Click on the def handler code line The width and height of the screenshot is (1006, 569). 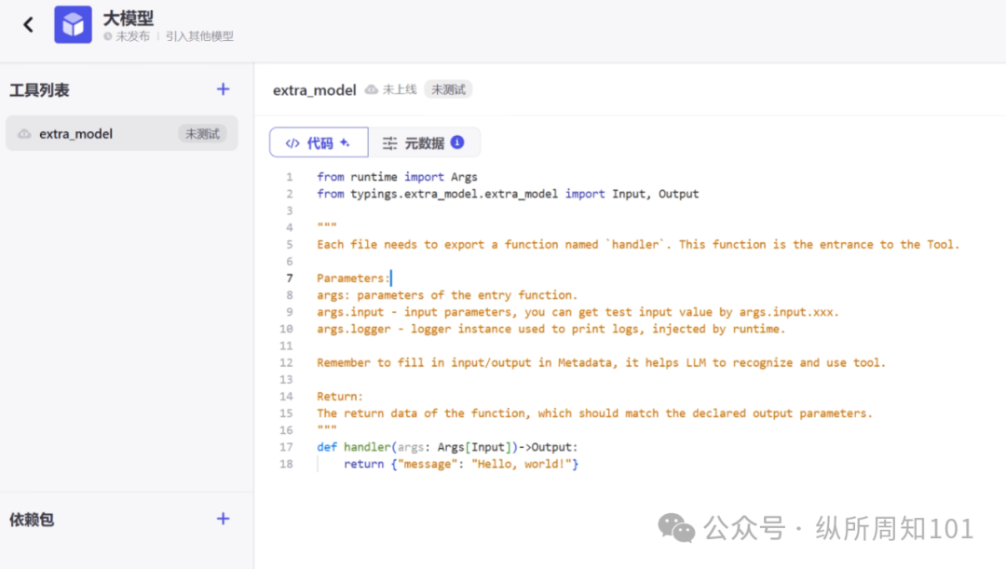(447, 447)
